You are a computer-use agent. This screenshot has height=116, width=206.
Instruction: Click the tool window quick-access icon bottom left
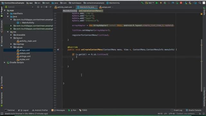pos(2,114)
